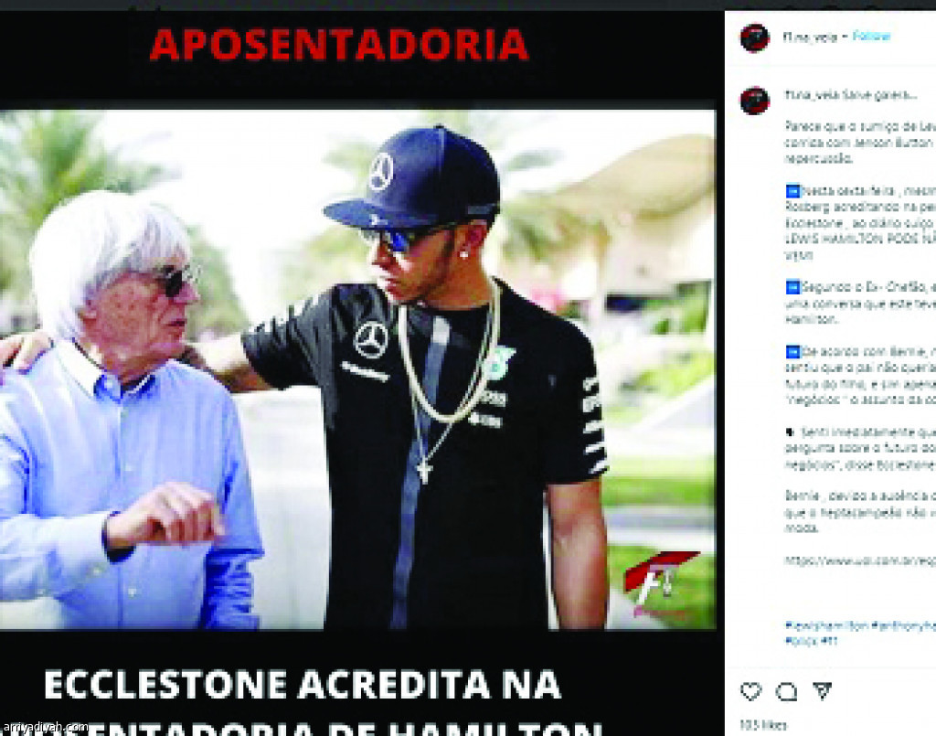Click second blue arrow emoji before Segundo
The image size is (936, 736).
click(x=792, y=287)
